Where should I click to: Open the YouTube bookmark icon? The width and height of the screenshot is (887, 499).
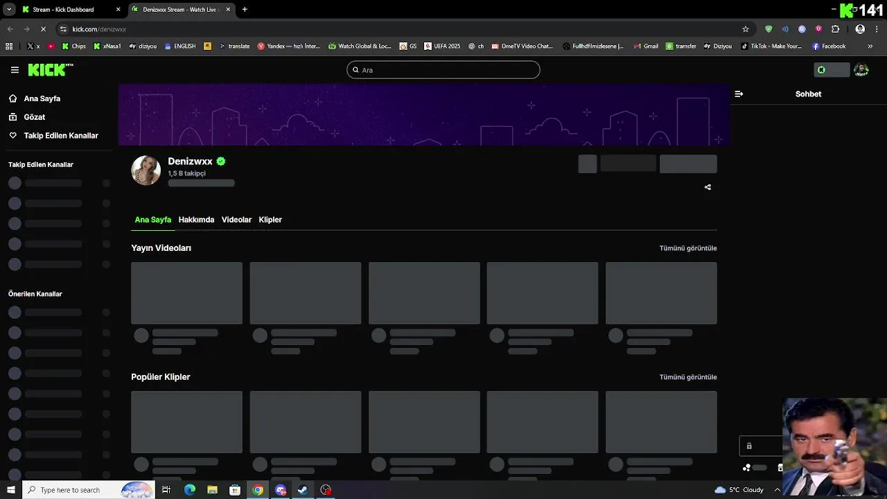pos(51,46)
